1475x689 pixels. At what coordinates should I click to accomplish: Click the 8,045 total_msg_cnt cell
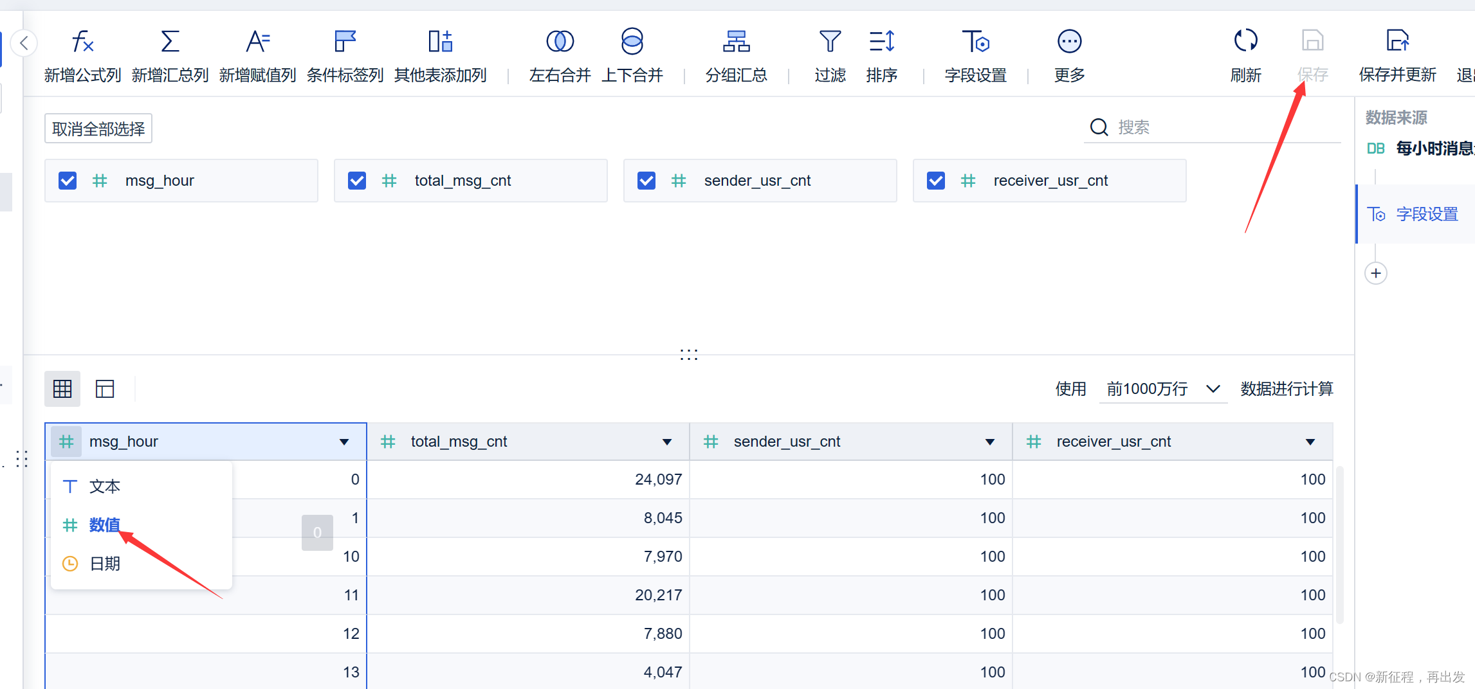point(529,518)
